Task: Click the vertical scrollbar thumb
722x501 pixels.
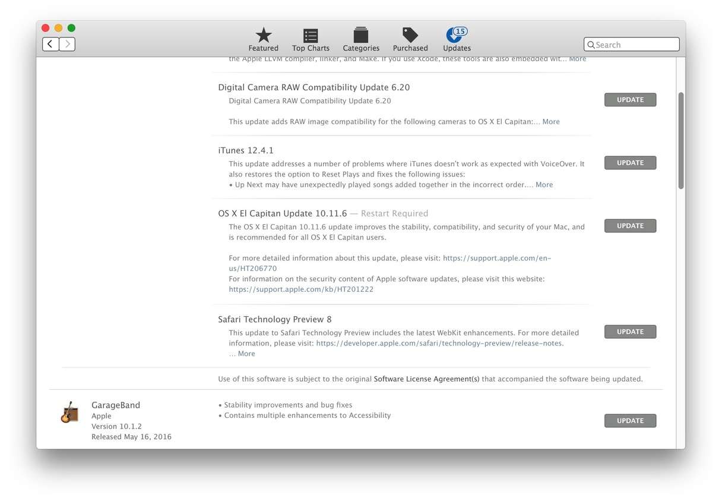Action: coord(681,141)
